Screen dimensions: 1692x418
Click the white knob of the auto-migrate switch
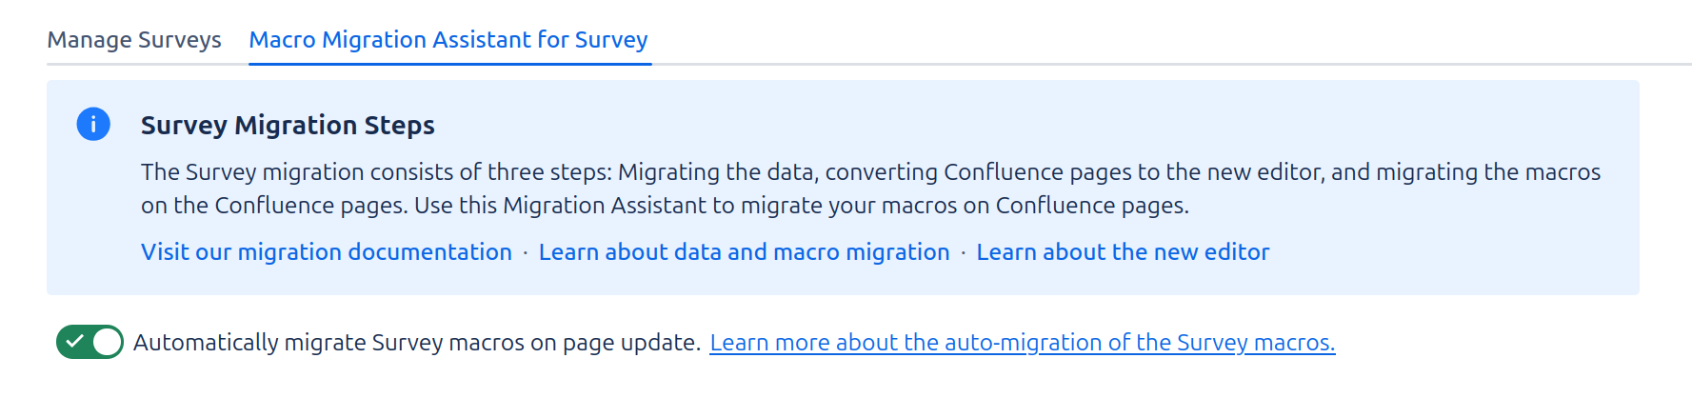tap(107, 342)
